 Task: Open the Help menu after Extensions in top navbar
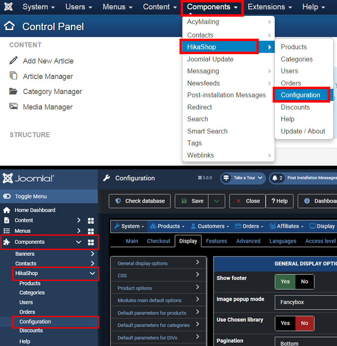point(314,7)
